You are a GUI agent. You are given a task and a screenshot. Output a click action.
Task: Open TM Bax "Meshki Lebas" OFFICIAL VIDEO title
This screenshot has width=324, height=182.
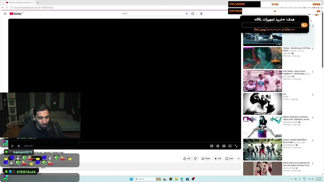[297, 49]
